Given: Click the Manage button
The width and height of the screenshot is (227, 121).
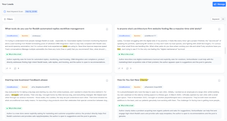Looking at the screenshot, I should [x=219, y=4].
